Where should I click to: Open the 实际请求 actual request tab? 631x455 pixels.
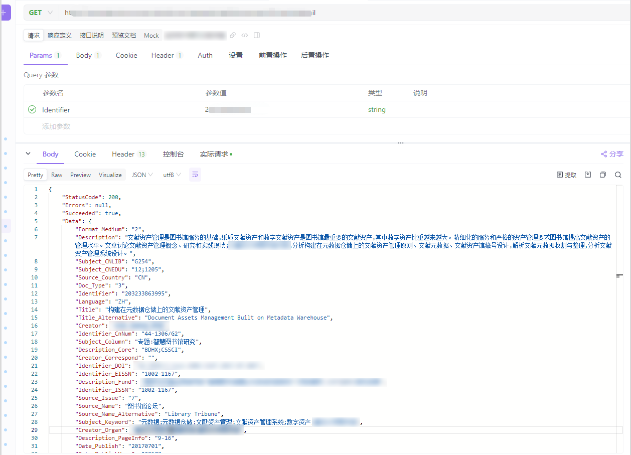[216, 154]
